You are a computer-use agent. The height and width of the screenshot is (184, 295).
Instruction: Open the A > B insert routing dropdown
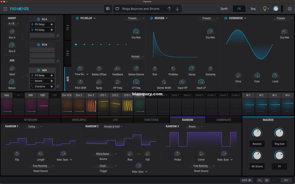click(14, 23)
